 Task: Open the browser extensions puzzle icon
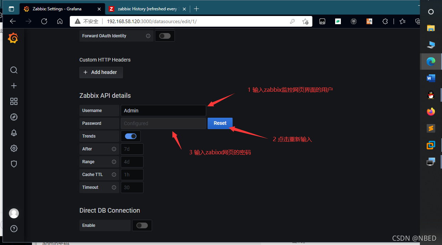click(x=385, y=21)
